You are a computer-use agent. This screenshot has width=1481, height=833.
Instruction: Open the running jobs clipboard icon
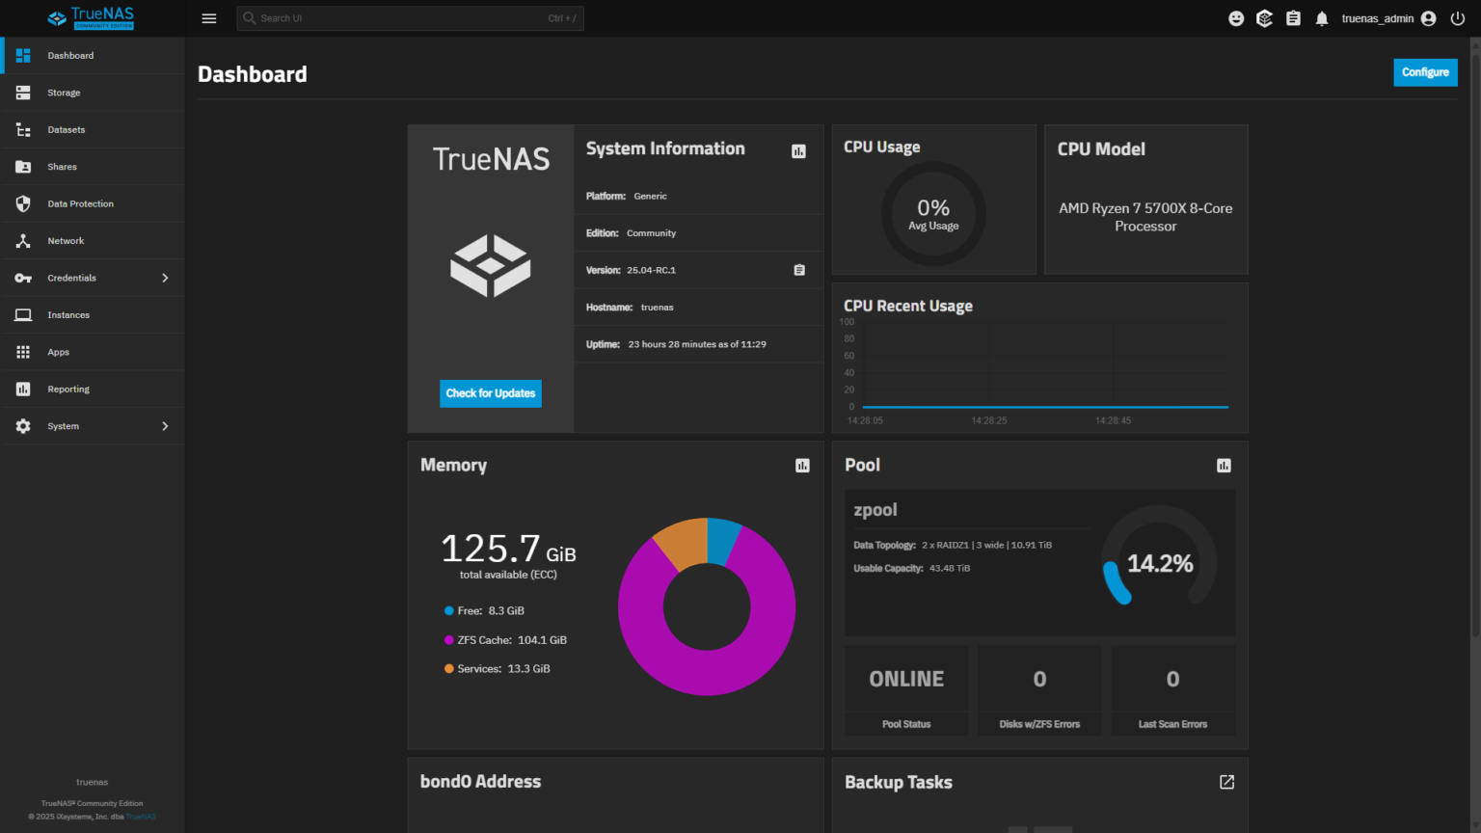pyautogui.click(x=1293, y=17)
